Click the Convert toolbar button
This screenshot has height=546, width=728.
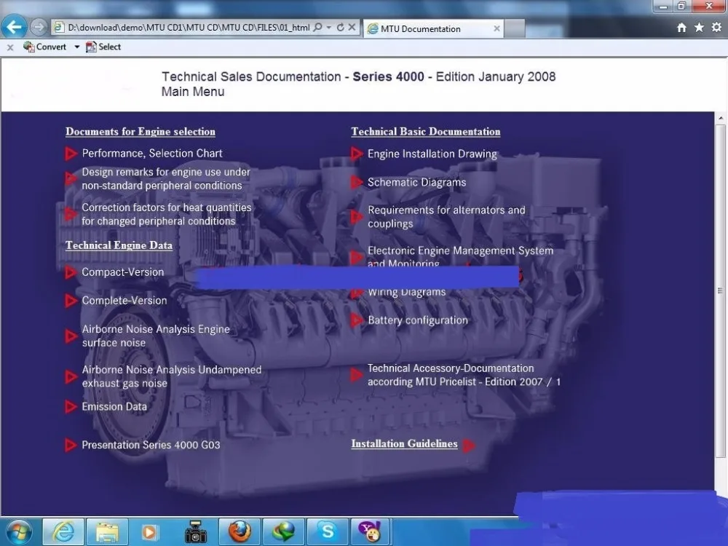click(44, 47)
